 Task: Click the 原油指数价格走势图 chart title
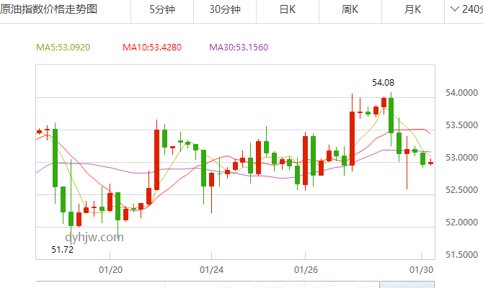[49, 9]
